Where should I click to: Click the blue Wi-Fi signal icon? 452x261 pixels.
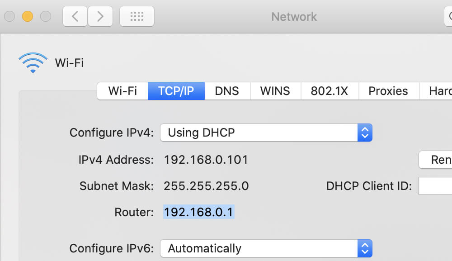[33, 63]
